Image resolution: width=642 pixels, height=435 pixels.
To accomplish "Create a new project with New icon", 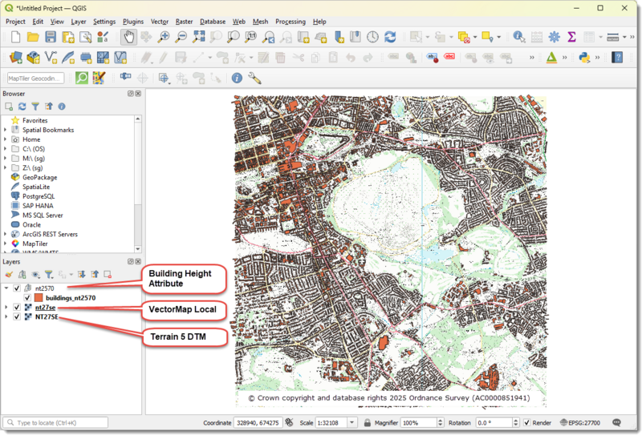I will point(15,37).
